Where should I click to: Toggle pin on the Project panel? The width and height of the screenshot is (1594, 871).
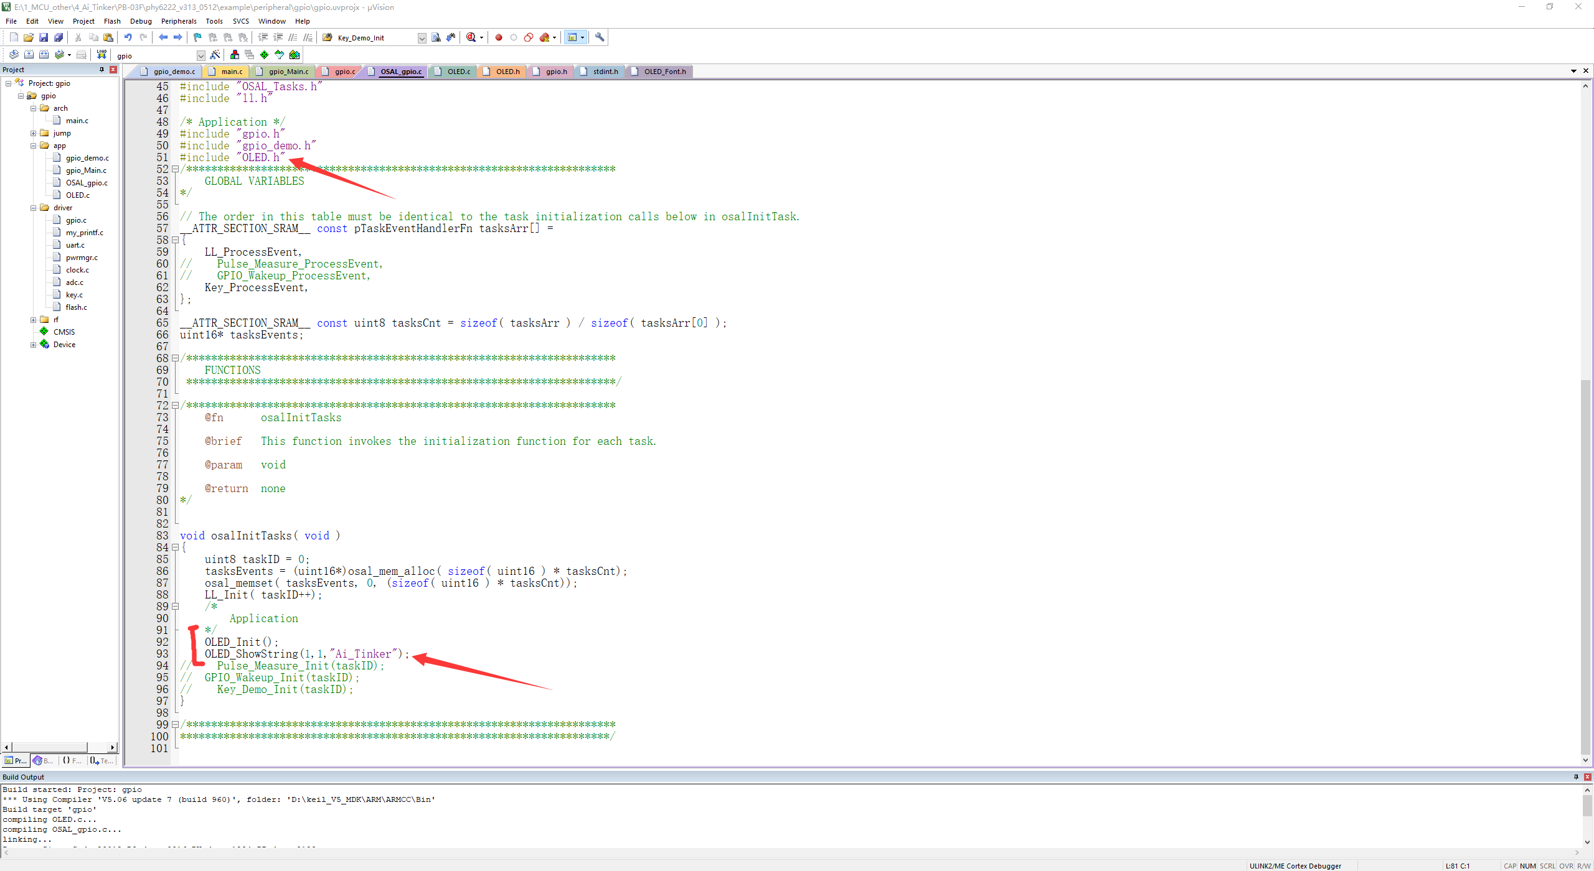pos(102,70)
